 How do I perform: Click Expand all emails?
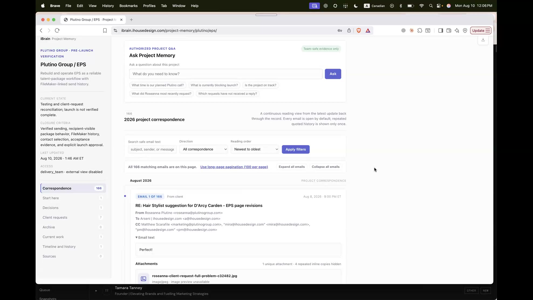[x=292, y=167]
